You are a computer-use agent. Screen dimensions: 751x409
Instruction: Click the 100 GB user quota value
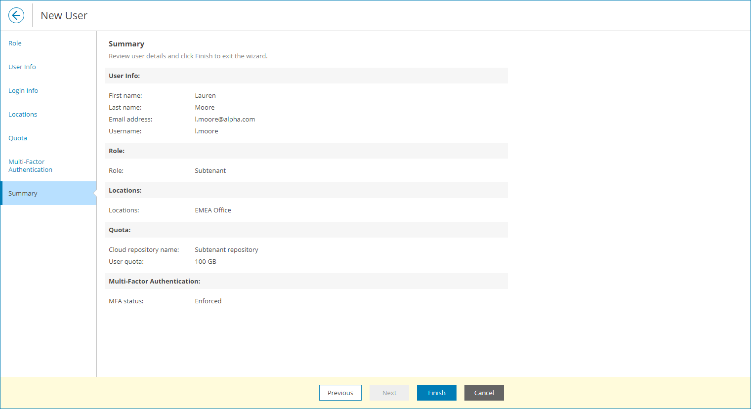(x=206, y=261)
